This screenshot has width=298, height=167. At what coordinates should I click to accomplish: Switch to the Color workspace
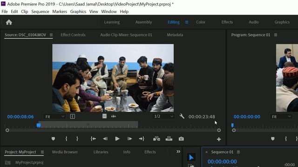[x=201, y=22]
